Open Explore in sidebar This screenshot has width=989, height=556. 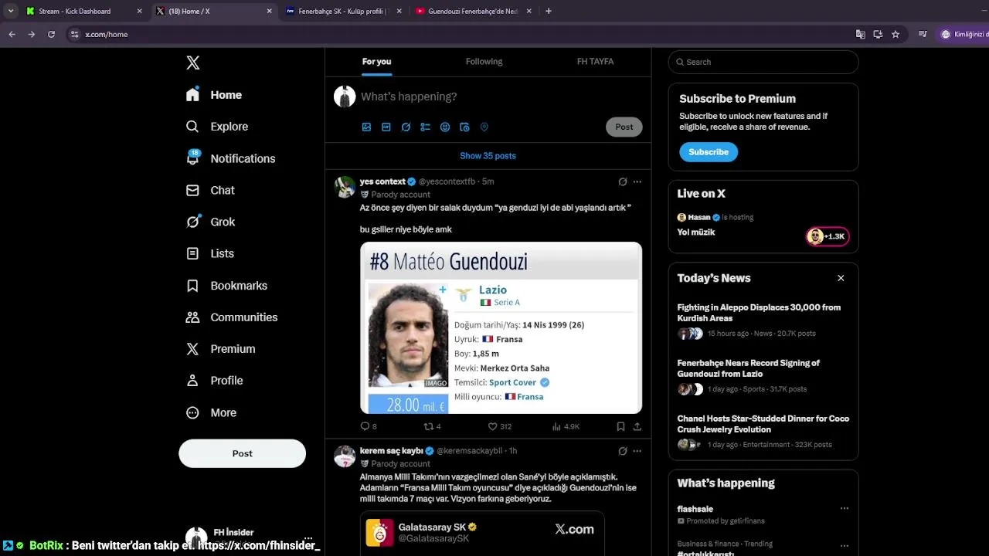[x=217, y=127]
